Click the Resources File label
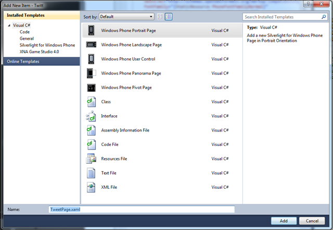Image resolution: width=333 pixels, height=230 pixels. 114,159
